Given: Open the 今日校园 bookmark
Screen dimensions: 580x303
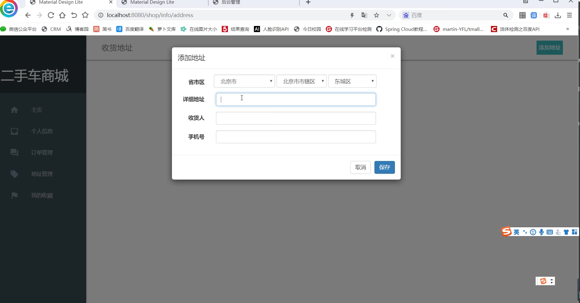Looking at the screenshot, I should [307, 29].
